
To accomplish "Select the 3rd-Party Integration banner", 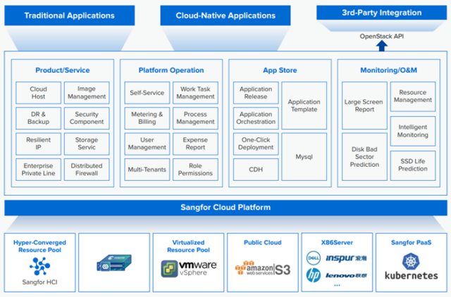I will (382, 13).
